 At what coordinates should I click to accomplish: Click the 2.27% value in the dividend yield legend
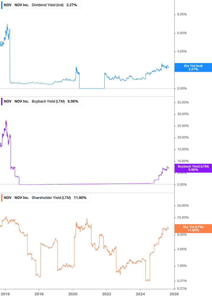coord(72,5)
